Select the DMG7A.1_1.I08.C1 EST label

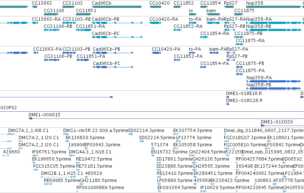(28, 131)
